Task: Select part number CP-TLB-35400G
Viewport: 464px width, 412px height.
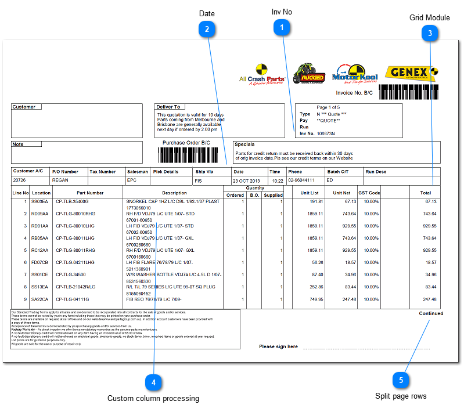Action: pyautogui.click(x=72, y=202)
